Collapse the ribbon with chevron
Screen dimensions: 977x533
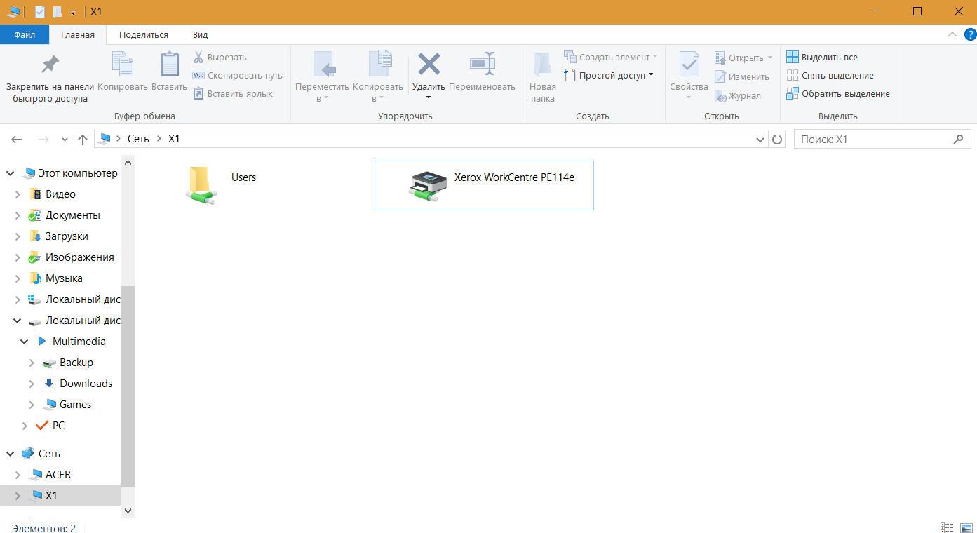click(952, 34)
